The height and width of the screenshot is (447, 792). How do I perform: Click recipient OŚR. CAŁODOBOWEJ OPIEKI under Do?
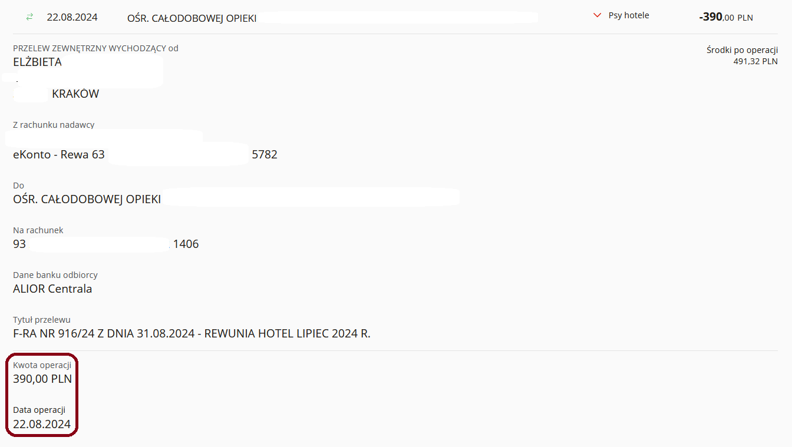point(87,199)
